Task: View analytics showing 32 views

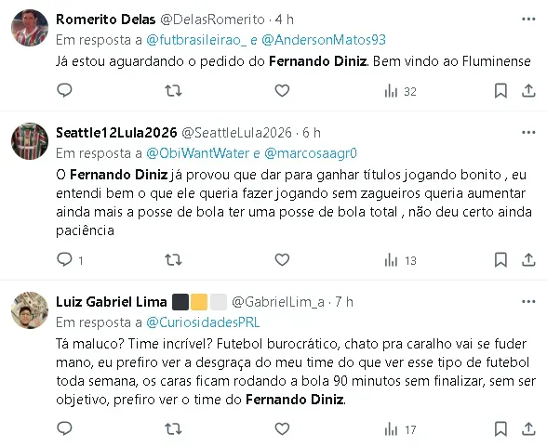Action: (400, 91)
